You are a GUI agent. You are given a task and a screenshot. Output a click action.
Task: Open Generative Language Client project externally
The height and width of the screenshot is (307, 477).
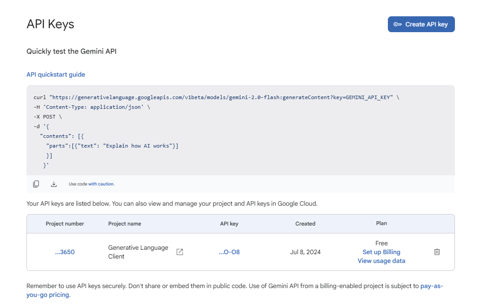[180, 252]
